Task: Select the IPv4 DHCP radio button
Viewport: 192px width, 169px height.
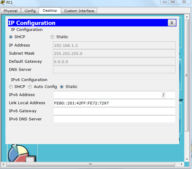Action: click(x=11, y=37)
